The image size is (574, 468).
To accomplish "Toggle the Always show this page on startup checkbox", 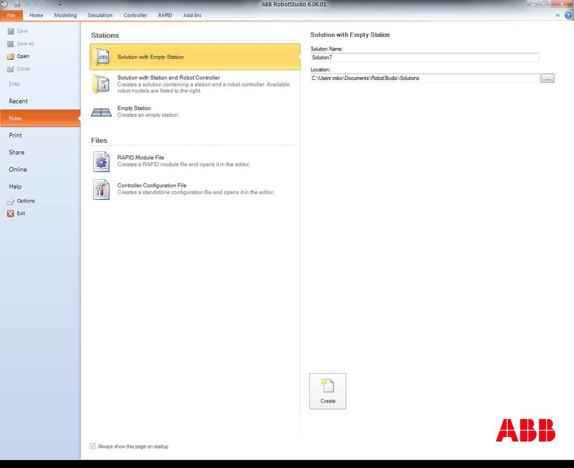I will [92, 446].
